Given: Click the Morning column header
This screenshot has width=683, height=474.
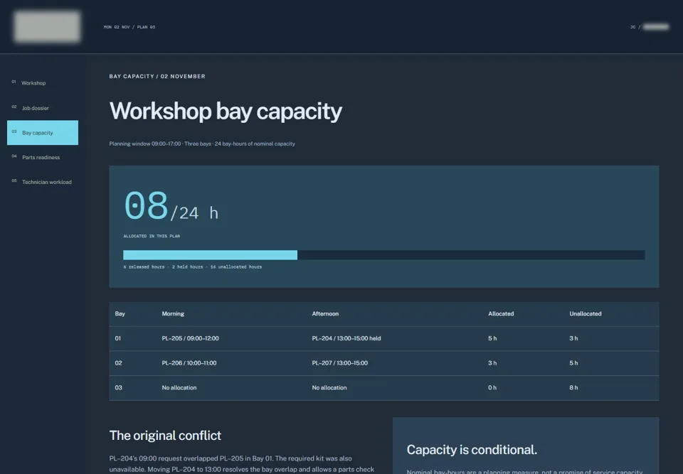Looking at the screenshot, I should point(173,314).
